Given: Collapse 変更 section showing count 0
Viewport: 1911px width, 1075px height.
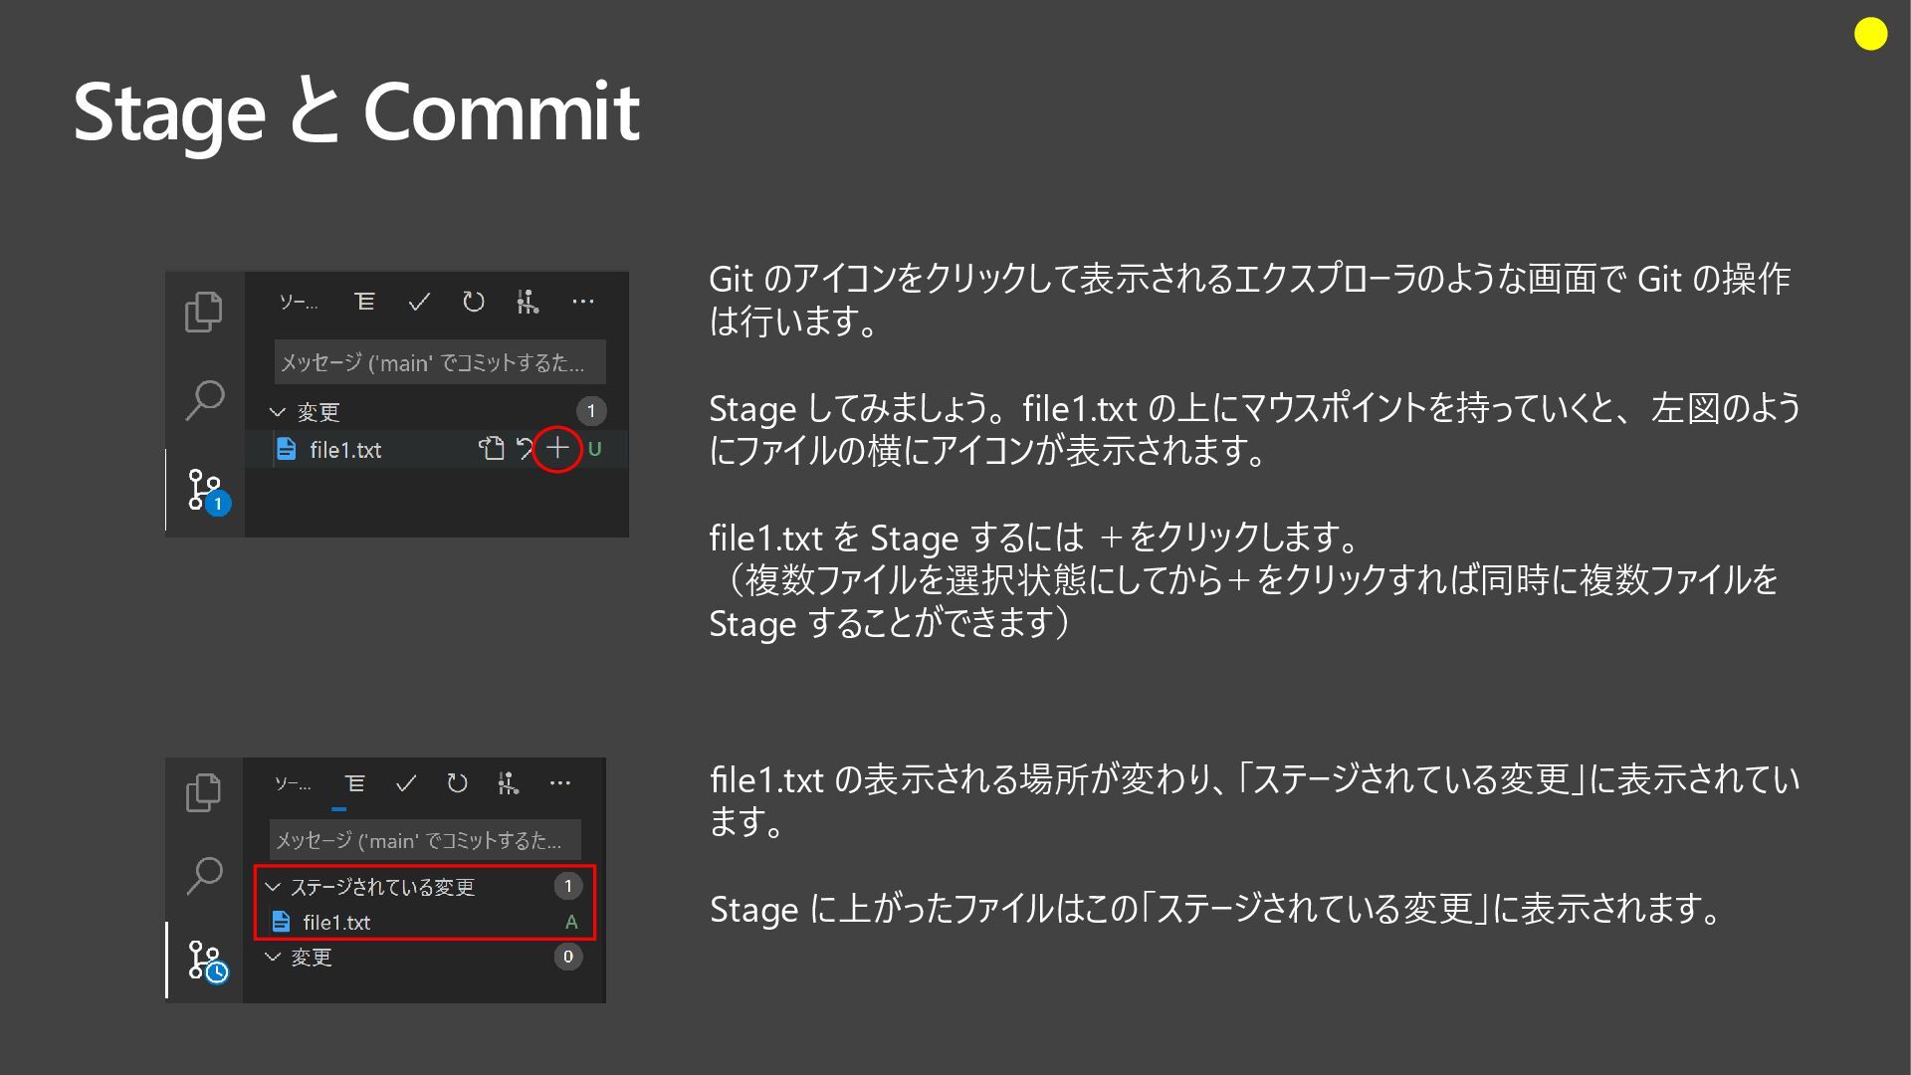Looking at the screenshot, I should coord(273,958).
